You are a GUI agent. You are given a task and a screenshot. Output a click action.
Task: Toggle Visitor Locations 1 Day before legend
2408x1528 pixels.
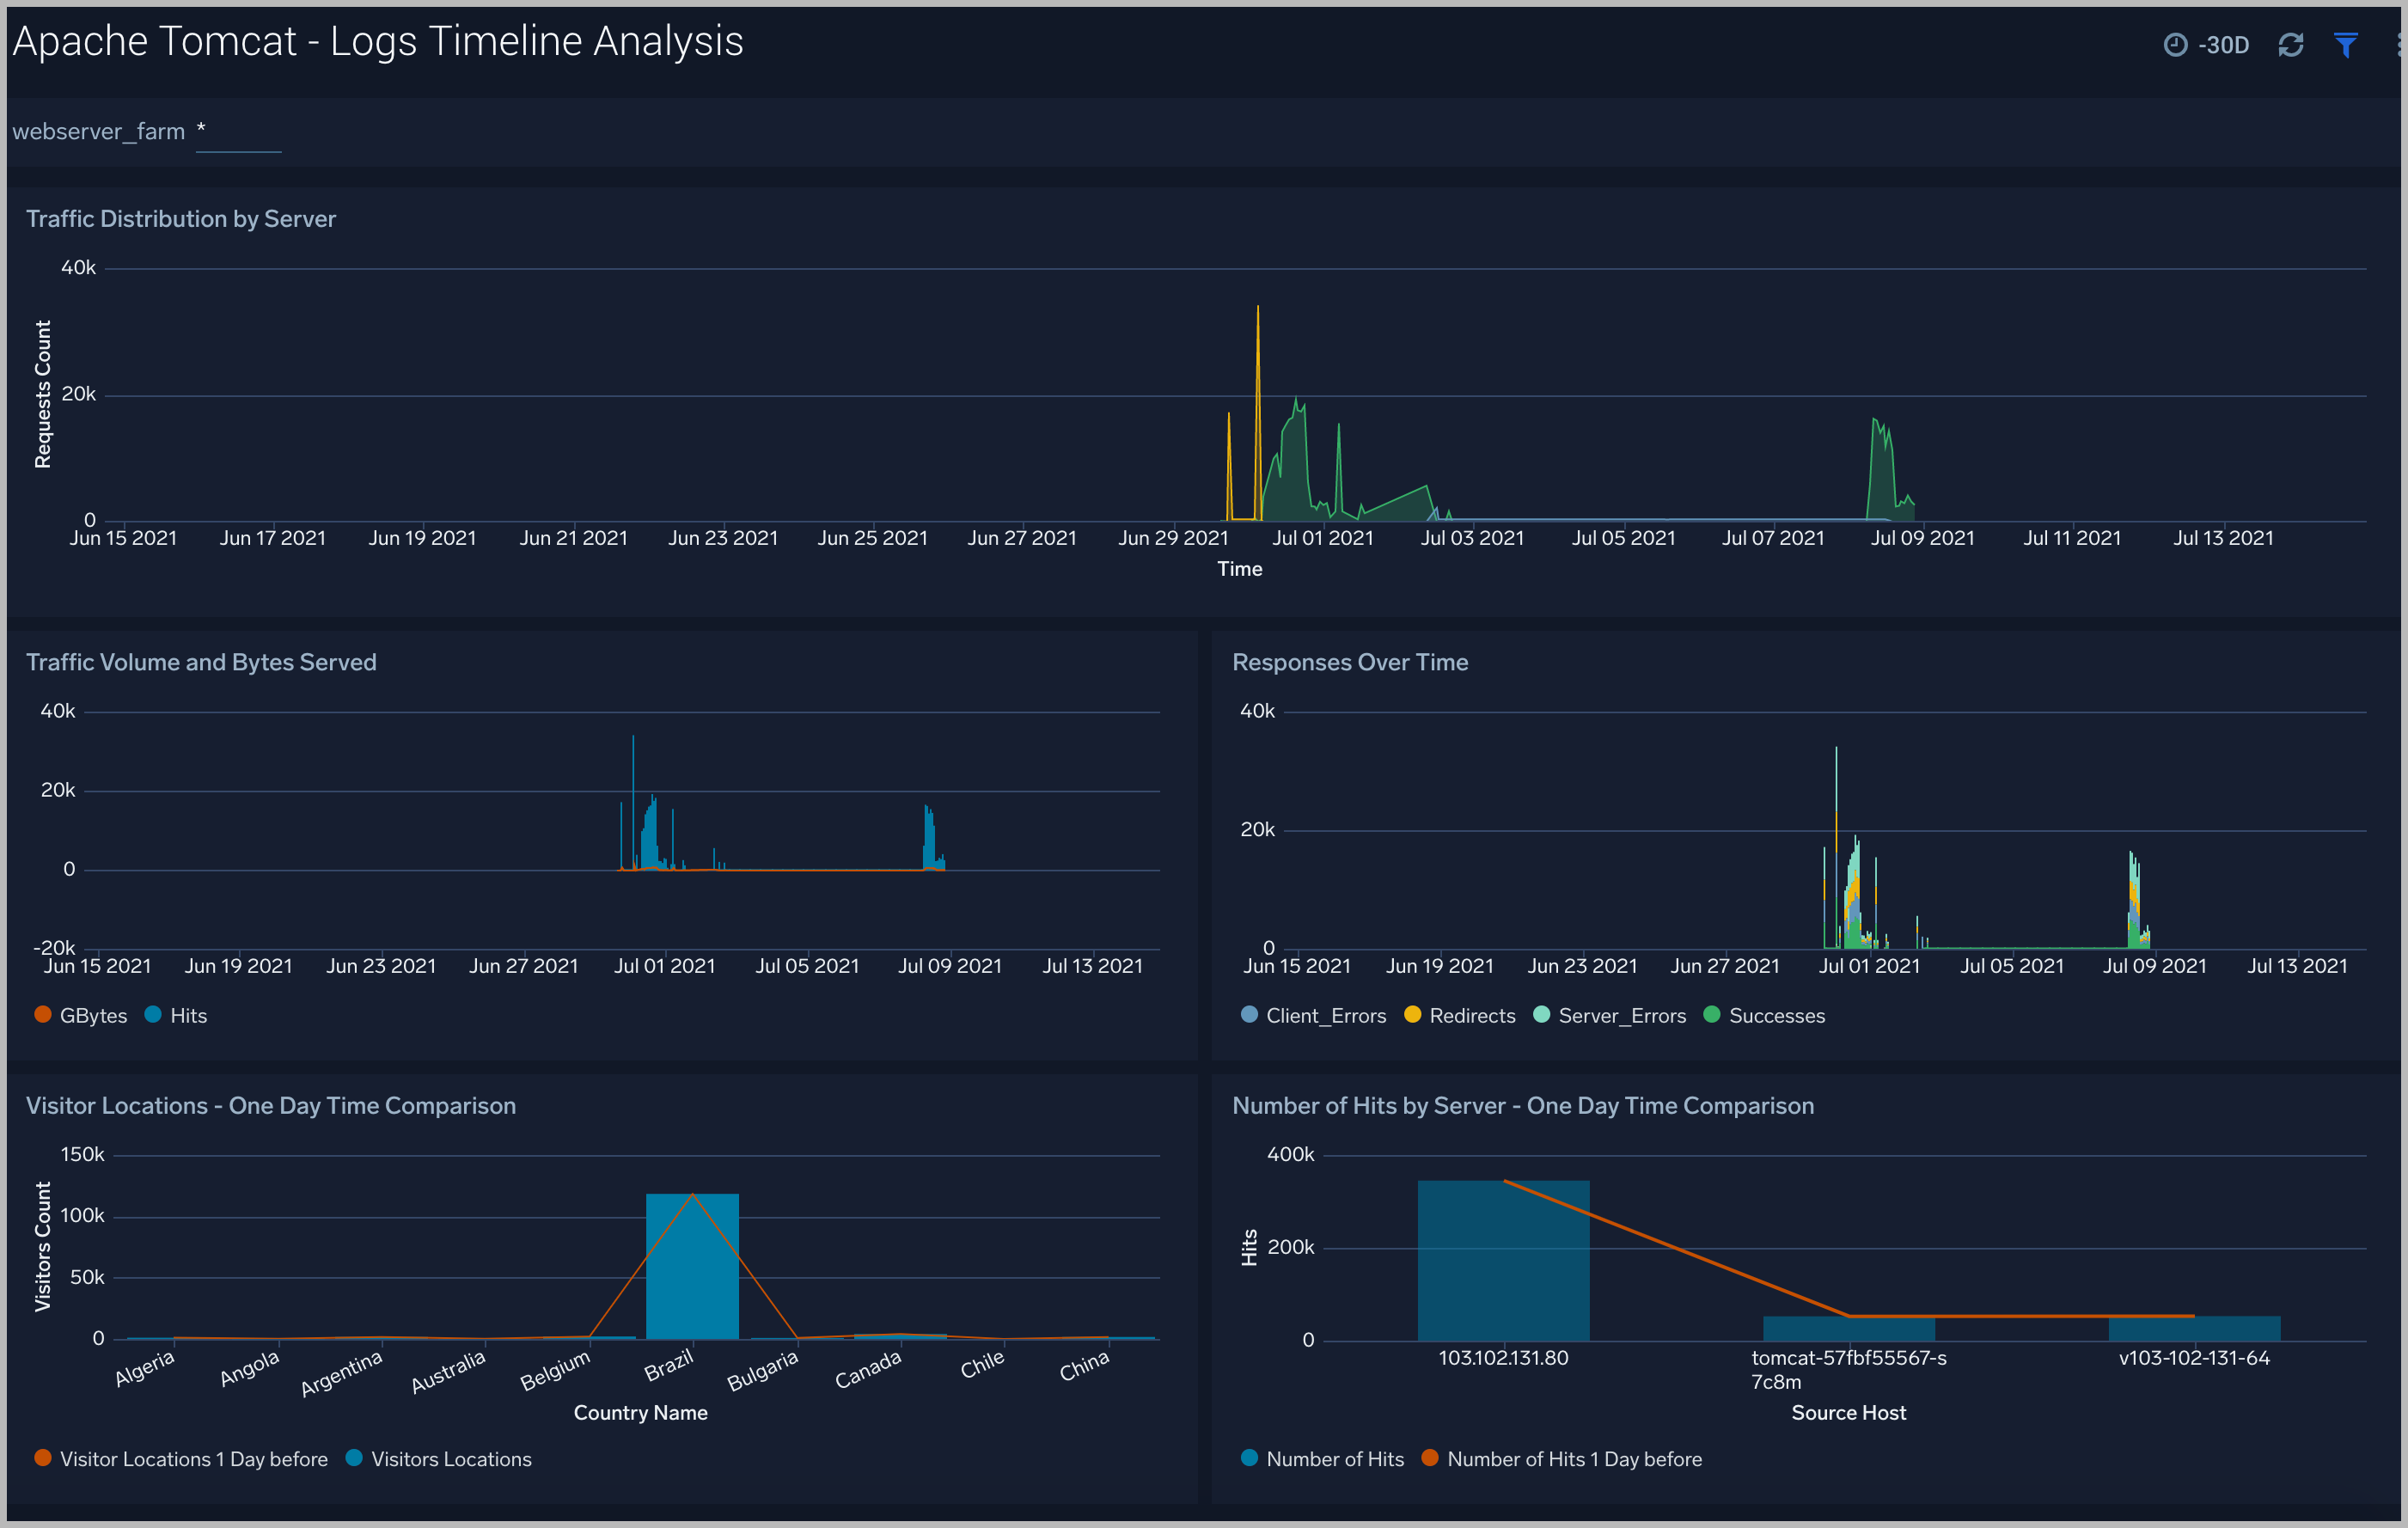pos(192,1458)
